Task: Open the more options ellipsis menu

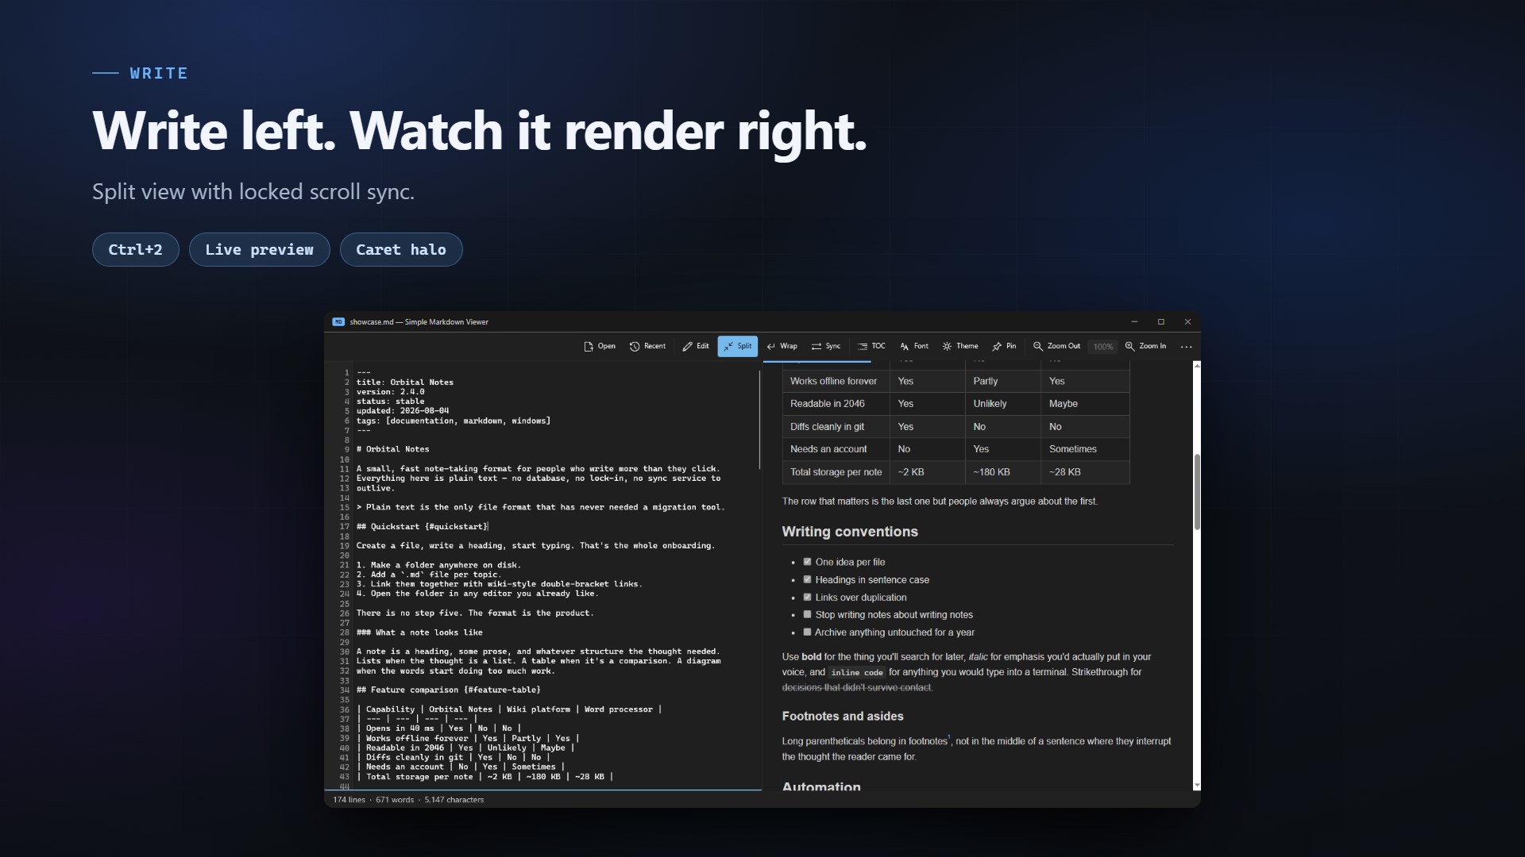Action: coord(1186,347)
